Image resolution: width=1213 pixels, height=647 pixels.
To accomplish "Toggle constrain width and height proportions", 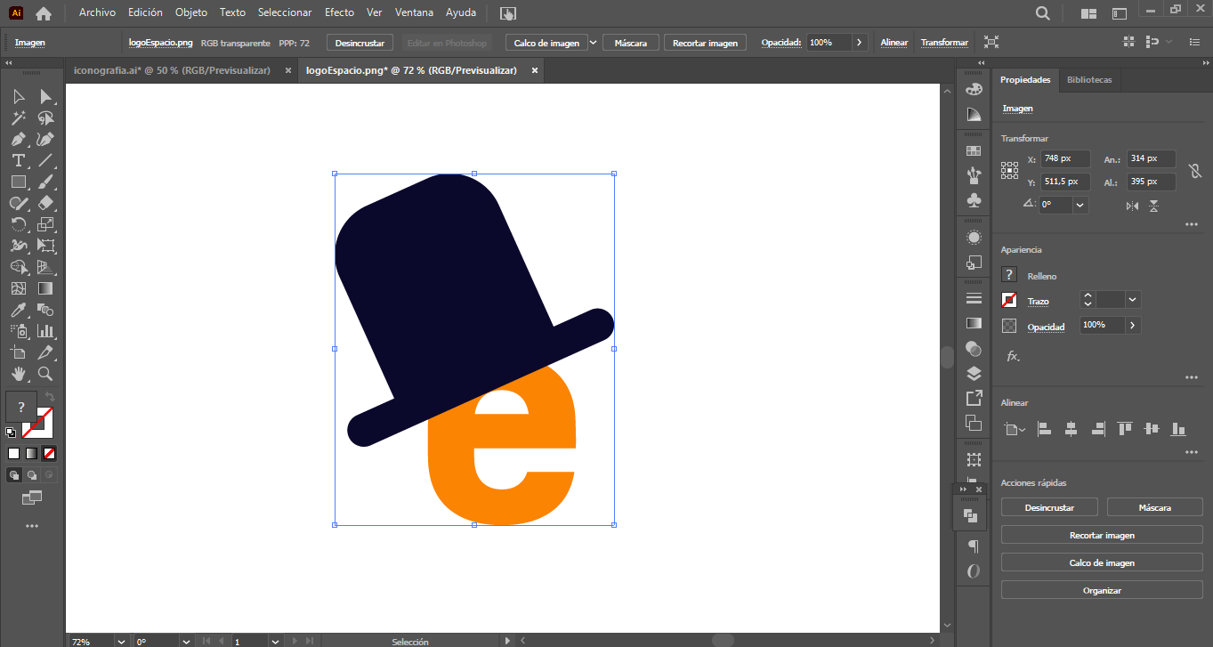I will click(x=1194, y=169).
